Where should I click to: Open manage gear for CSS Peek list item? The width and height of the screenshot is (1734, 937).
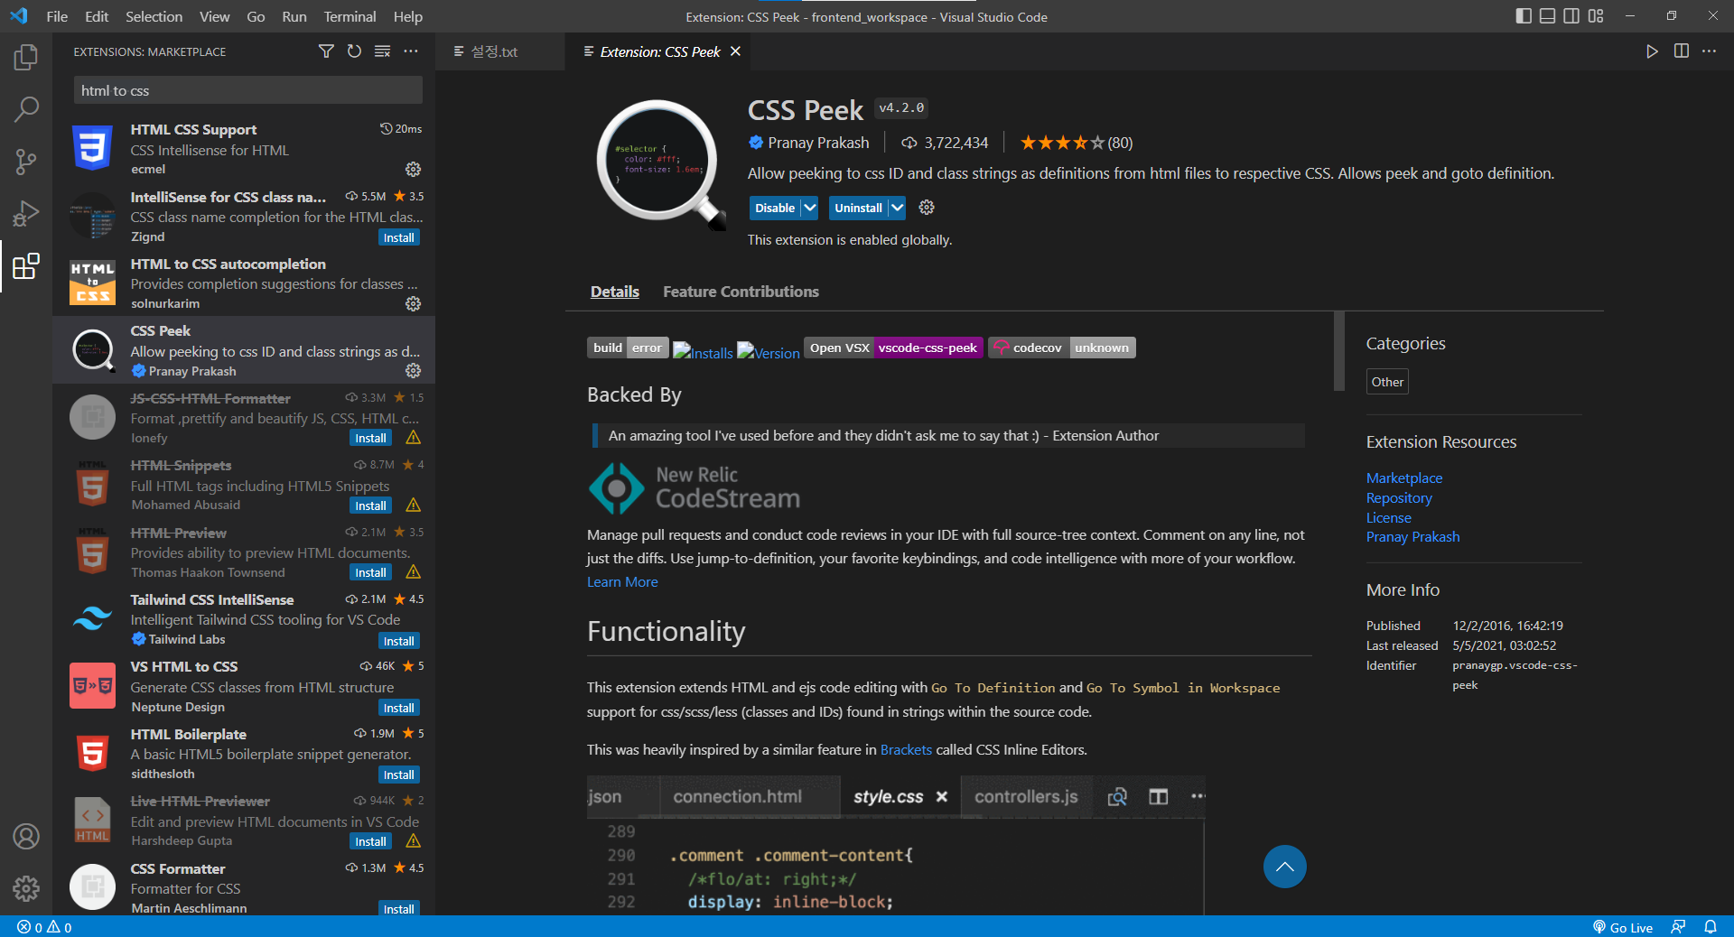[413, 371]
